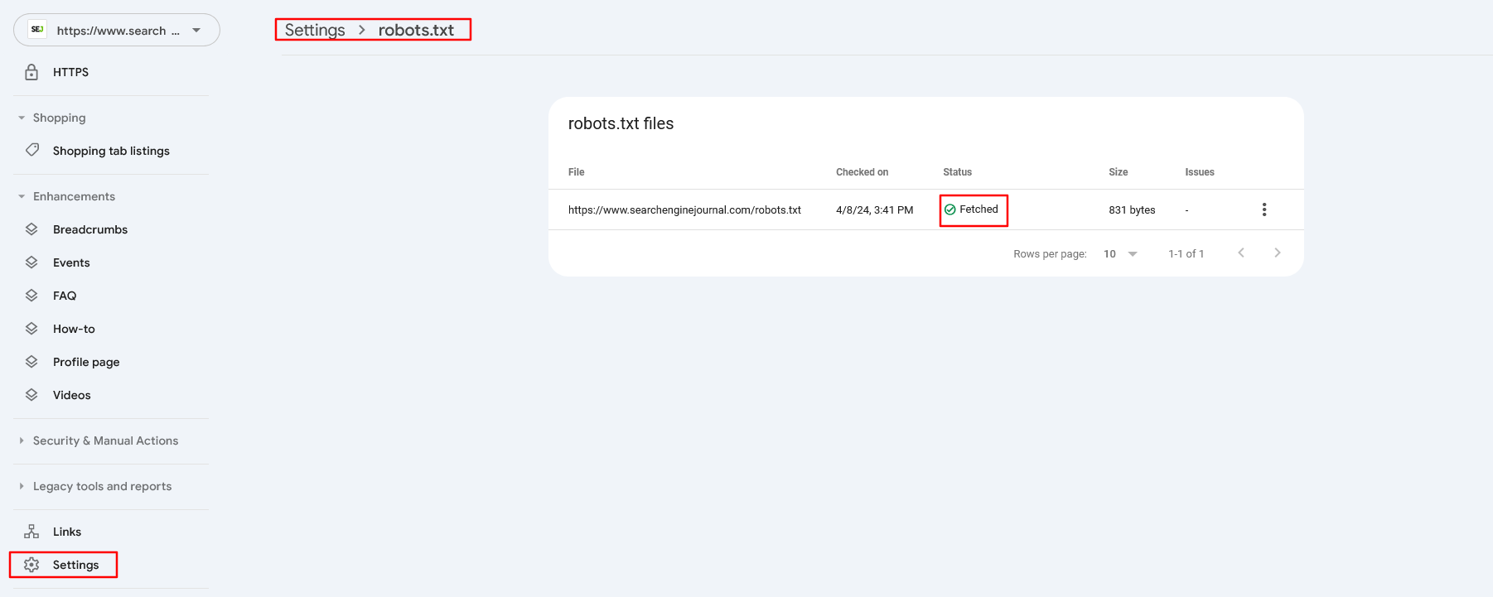The image size is (1493, 597).
Task: Click the File column header
Action: (577, 172)
